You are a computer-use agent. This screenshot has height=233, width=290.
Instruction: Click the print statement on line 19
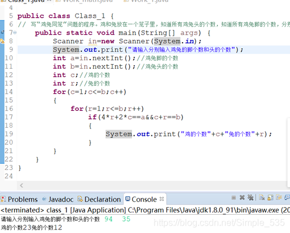[x=189, y=134]
